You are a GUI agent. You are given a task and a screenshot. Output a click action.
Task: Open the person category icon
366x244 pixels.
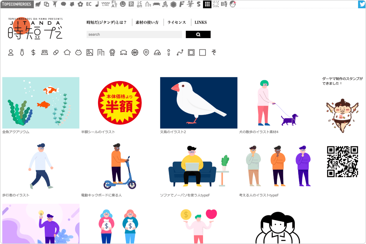11,52
